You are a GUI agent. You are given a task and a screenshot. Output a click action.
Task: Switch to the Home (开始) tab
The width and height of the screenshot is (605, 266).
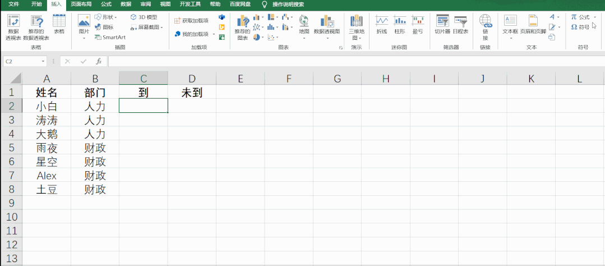[x=36, y=4]
